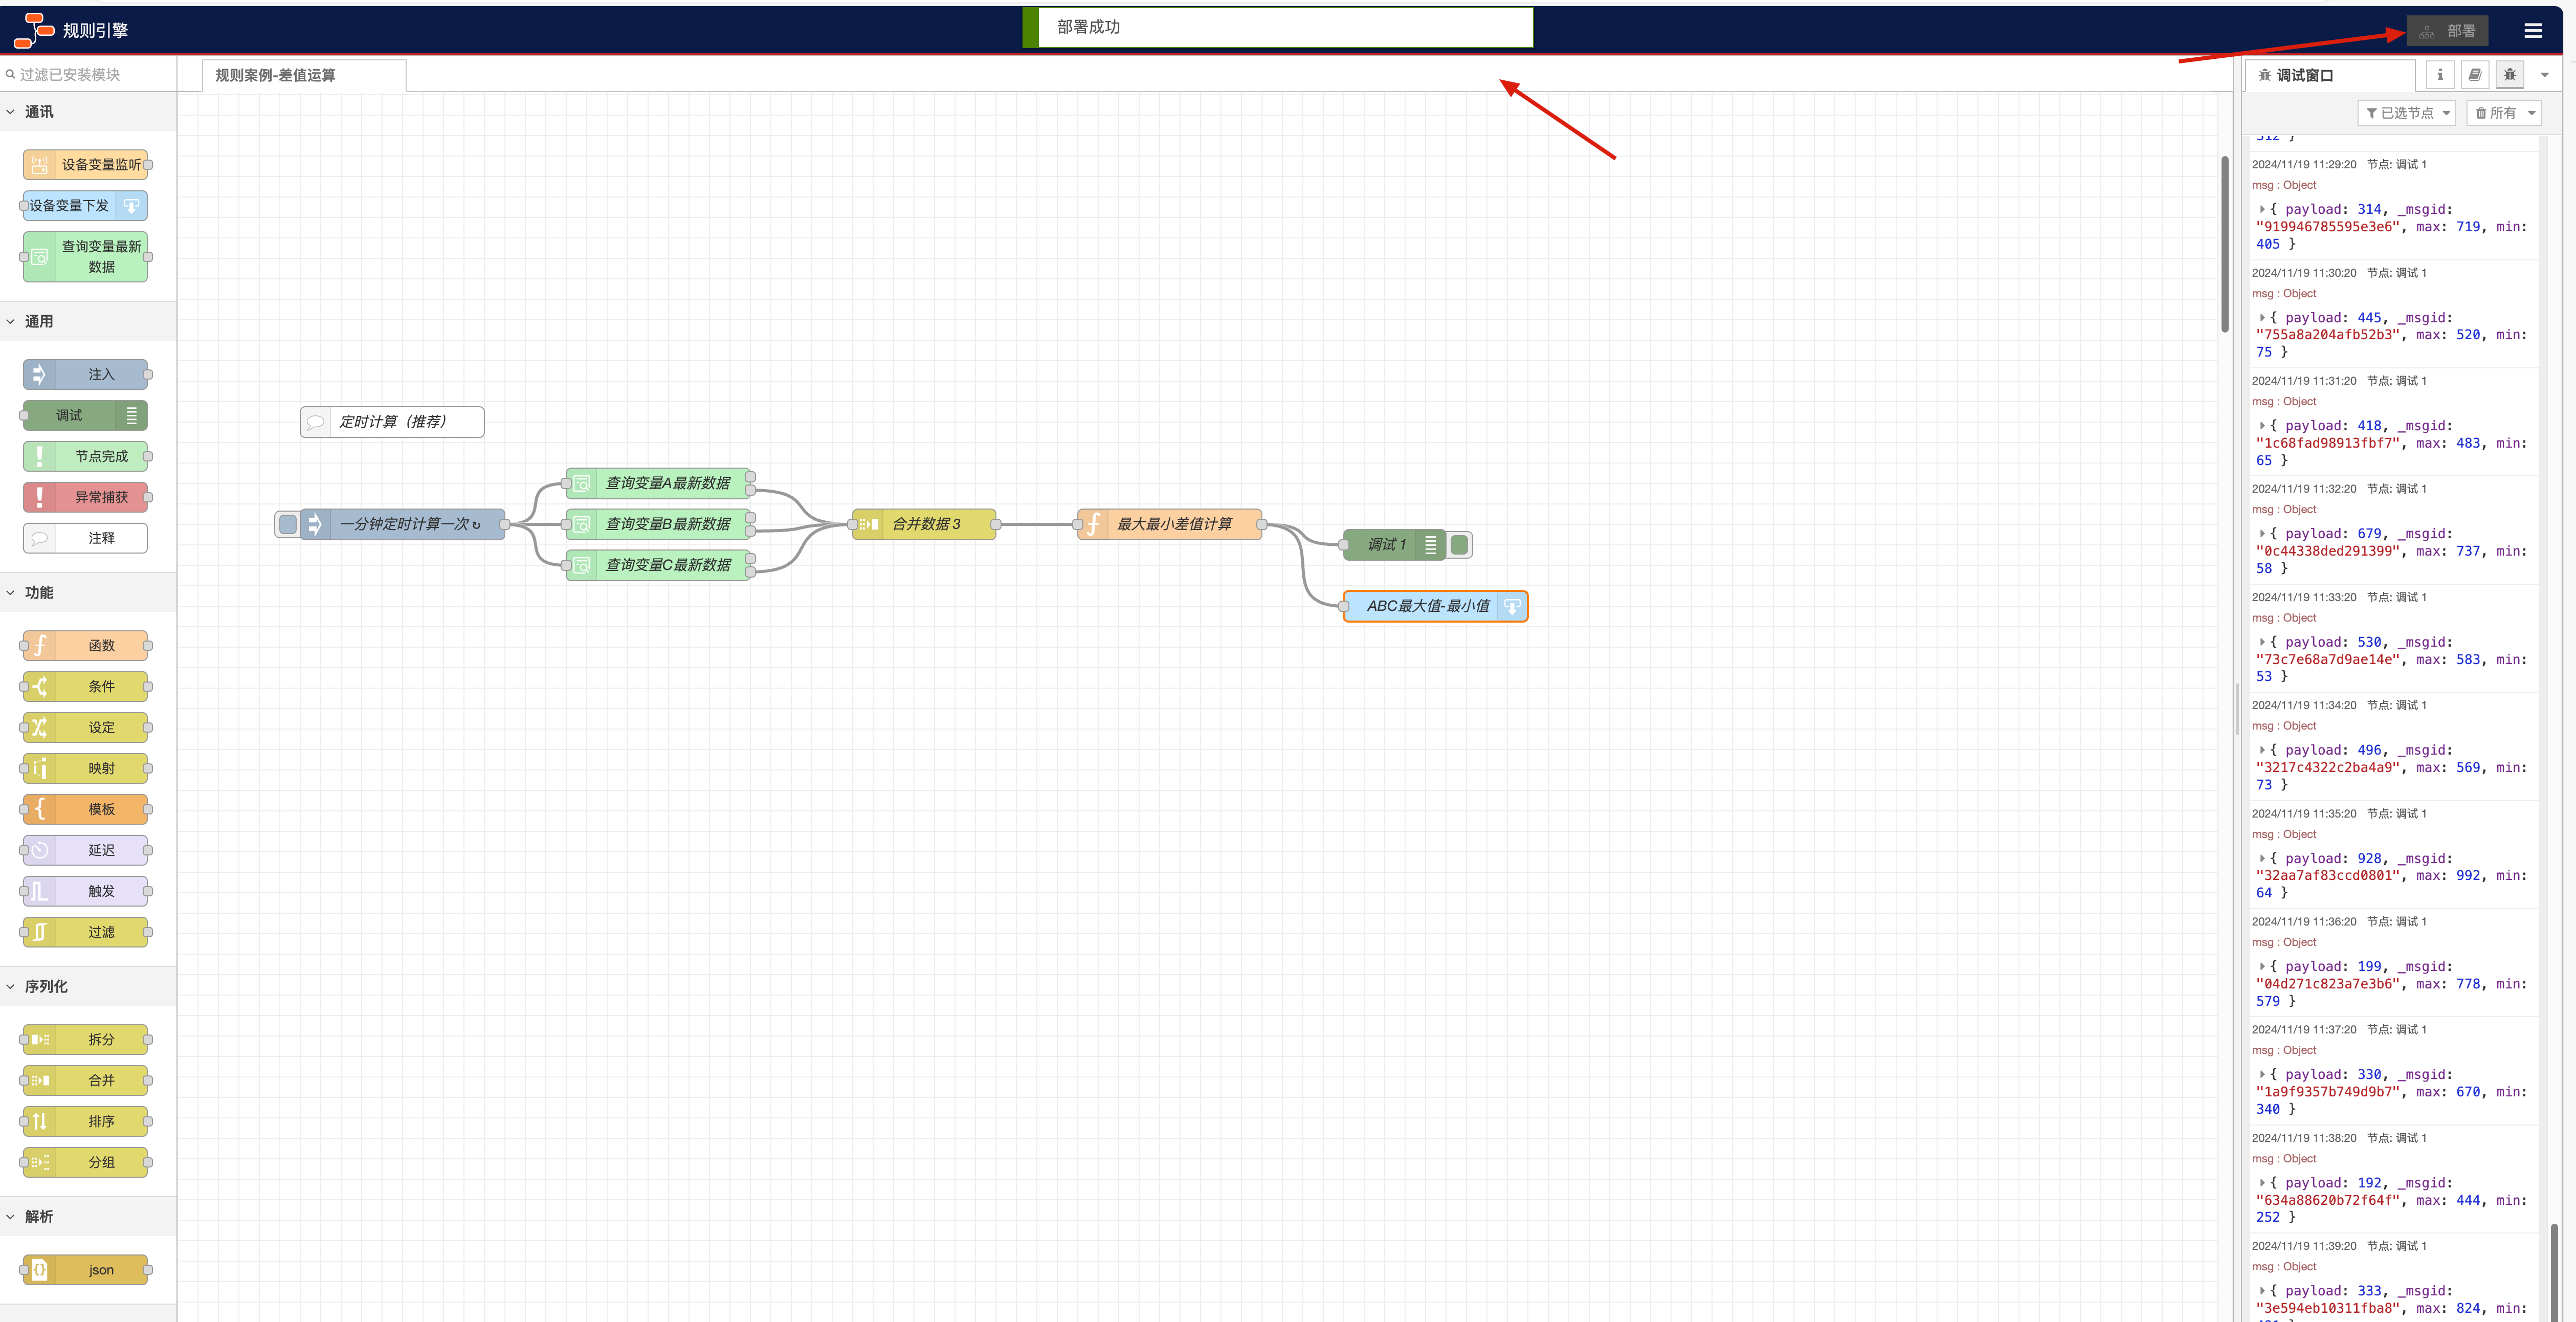Open the info sidebar tab icon

[2440, 75]
